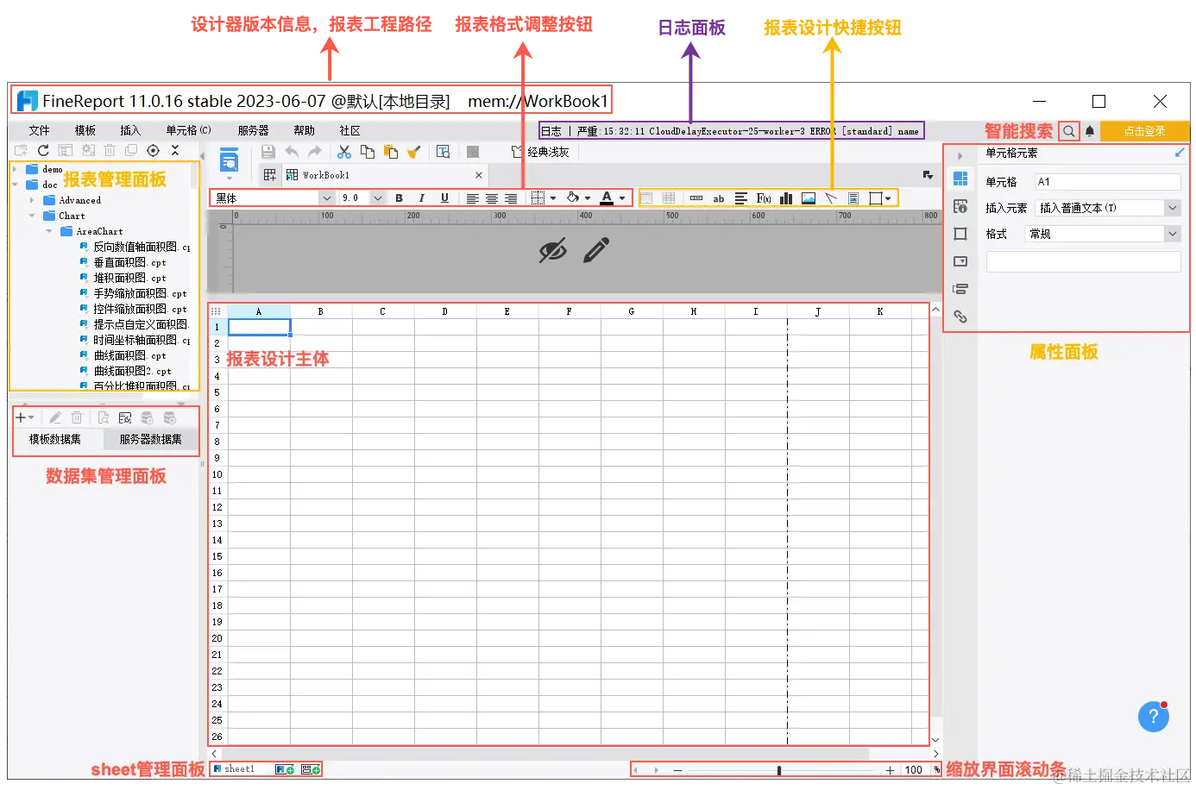Viewport: 1196px width, 790px height.
Task: Click the Copy icon in toolbar
Action: click(368, 152)
